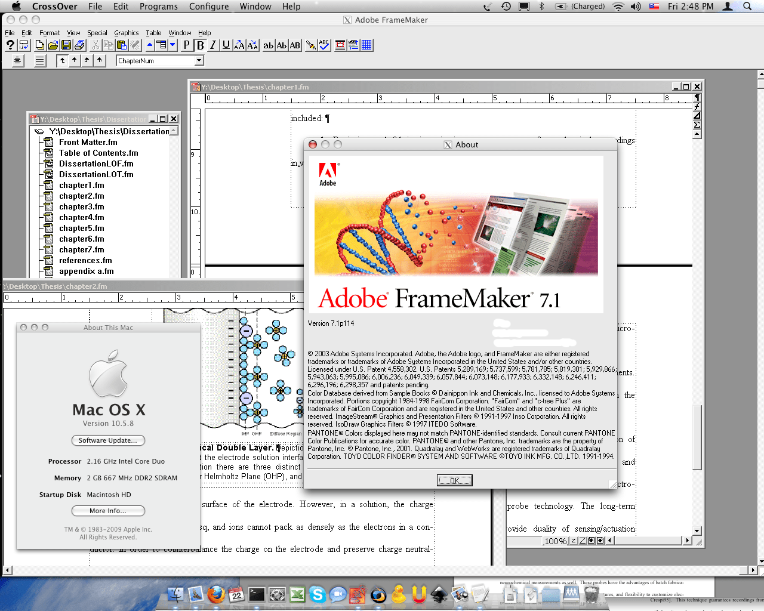Select chapter3.fm in book window
This screenshot has height=611, width=764.
(81, 206)
